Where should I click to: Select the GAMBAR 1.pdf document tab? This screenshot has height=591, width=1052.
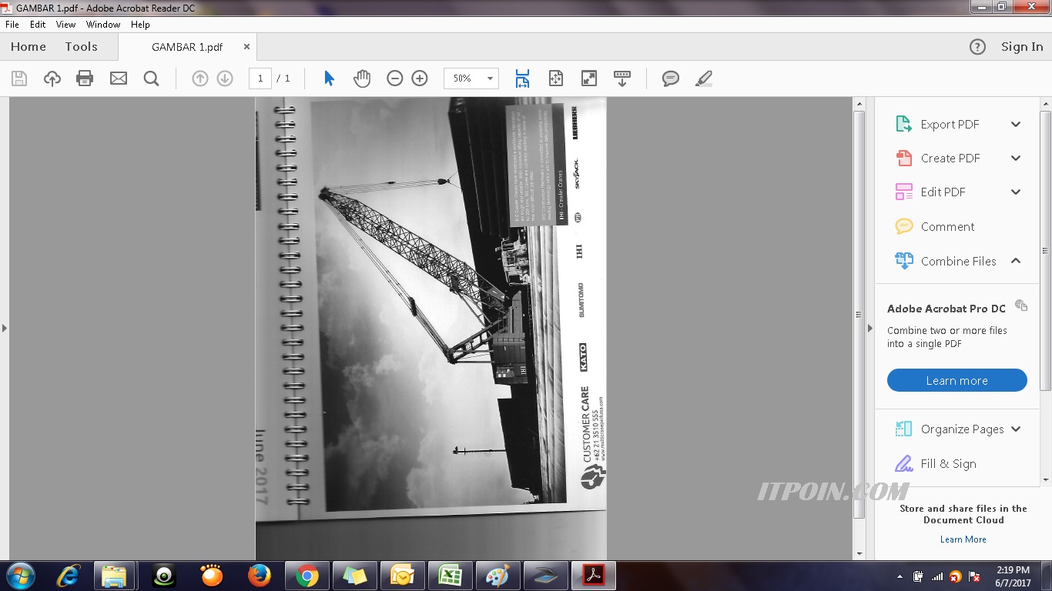[187, 47]
